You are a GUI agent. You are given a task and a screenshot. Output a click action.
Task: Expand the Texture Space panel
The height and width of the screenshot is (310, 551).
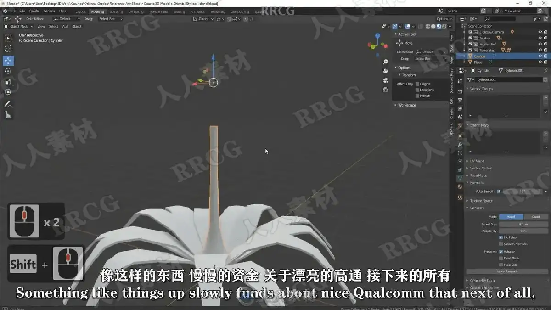pos(481,201)
